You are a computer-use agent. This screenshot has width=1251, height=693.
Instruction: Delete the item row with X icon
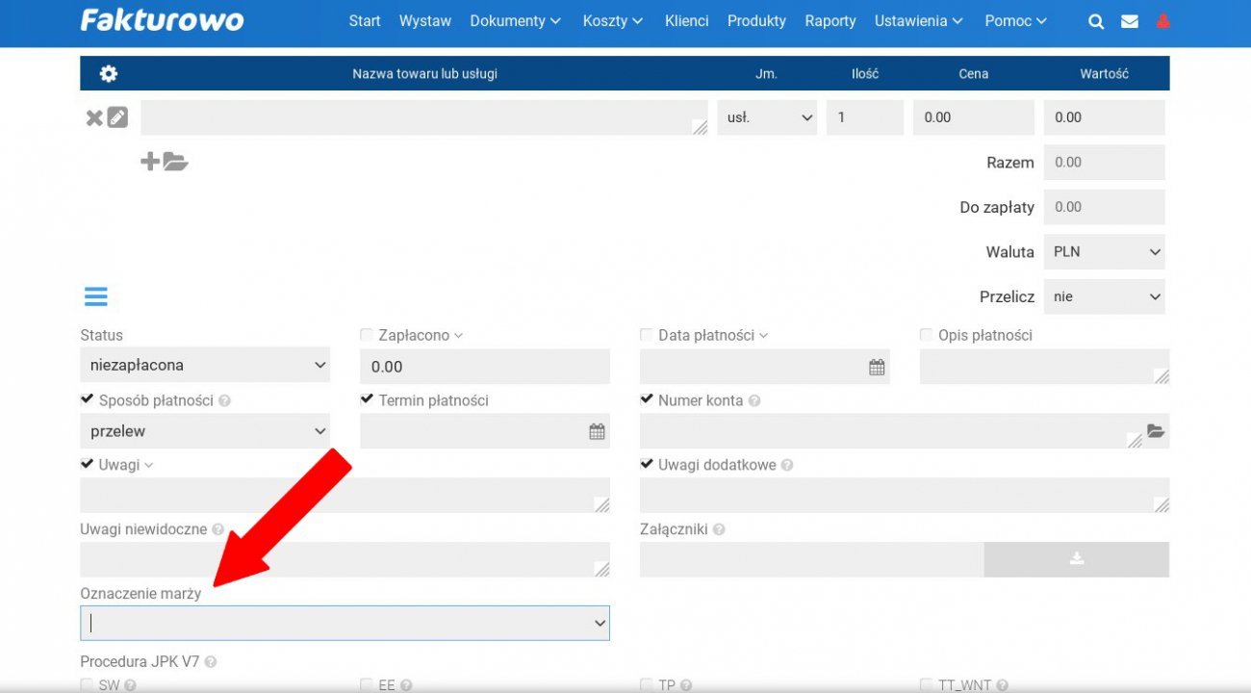coord(93,118)
